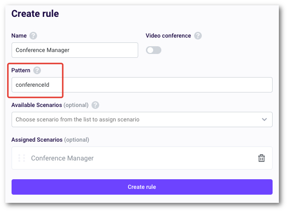Delete the assigned Conference Manager scenario

(262, 158)
